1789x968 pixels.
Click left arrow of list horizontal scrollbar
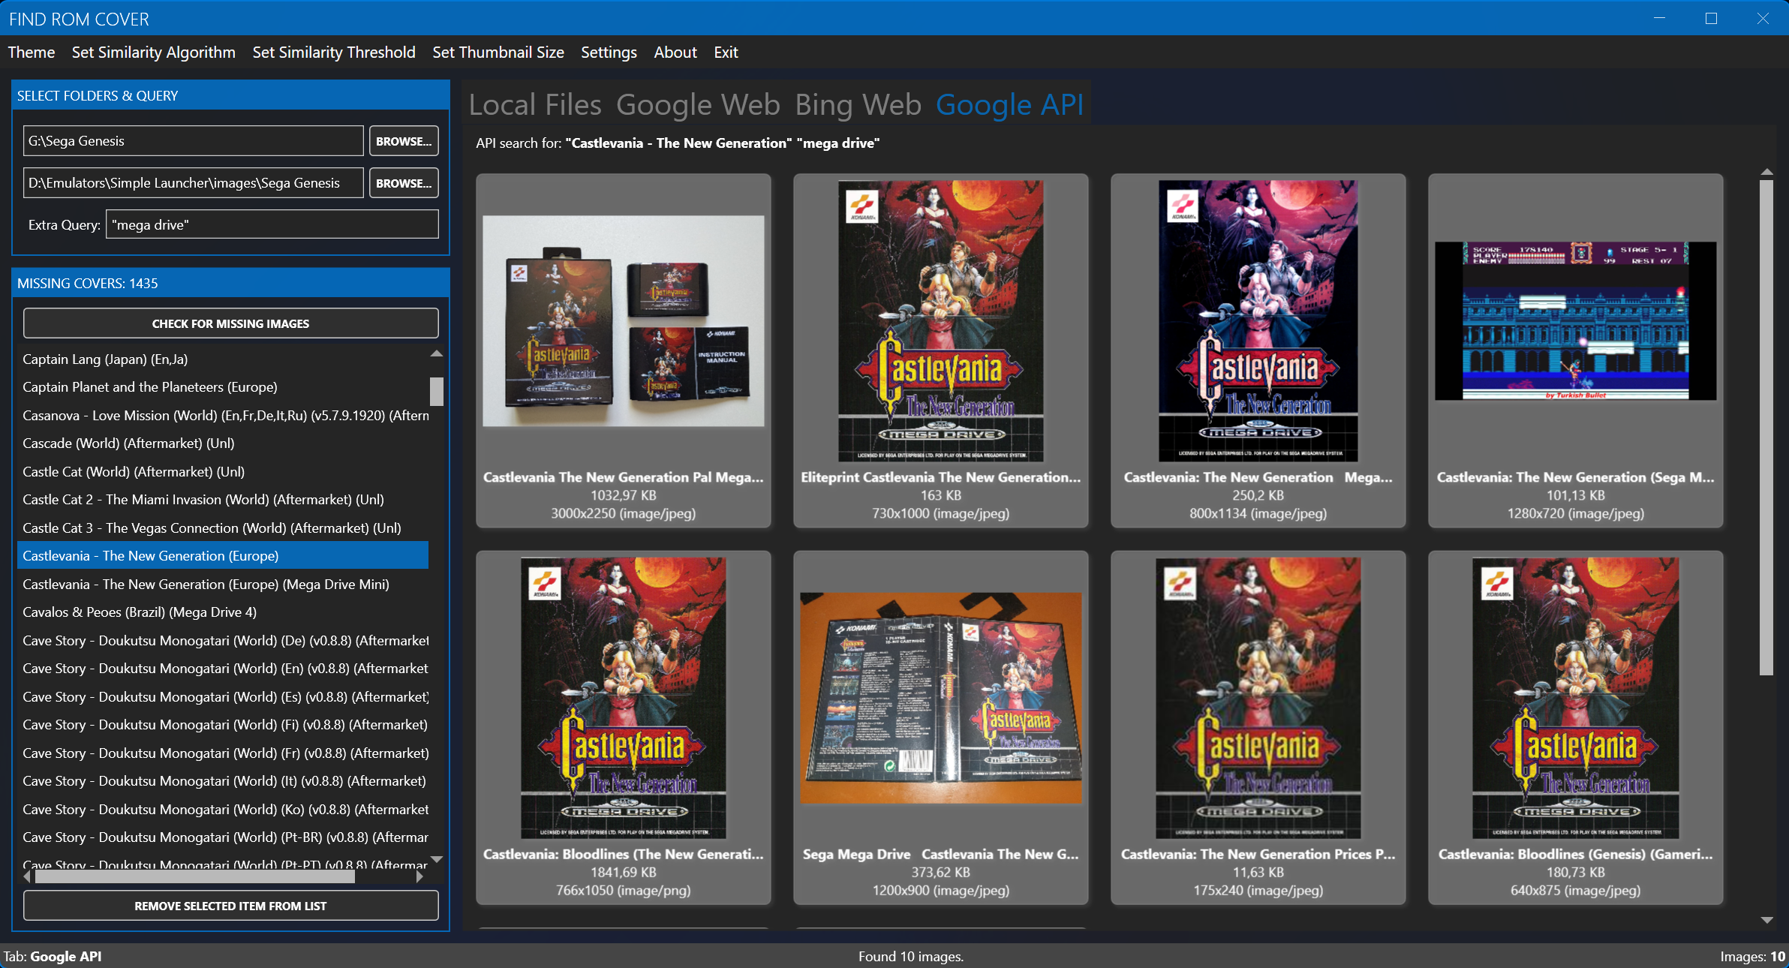coord(28,876)
